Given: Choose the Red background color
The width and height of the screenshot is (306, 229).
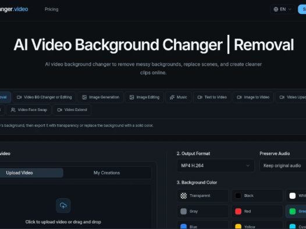Looking at the screenshot, I should point(257,211).
